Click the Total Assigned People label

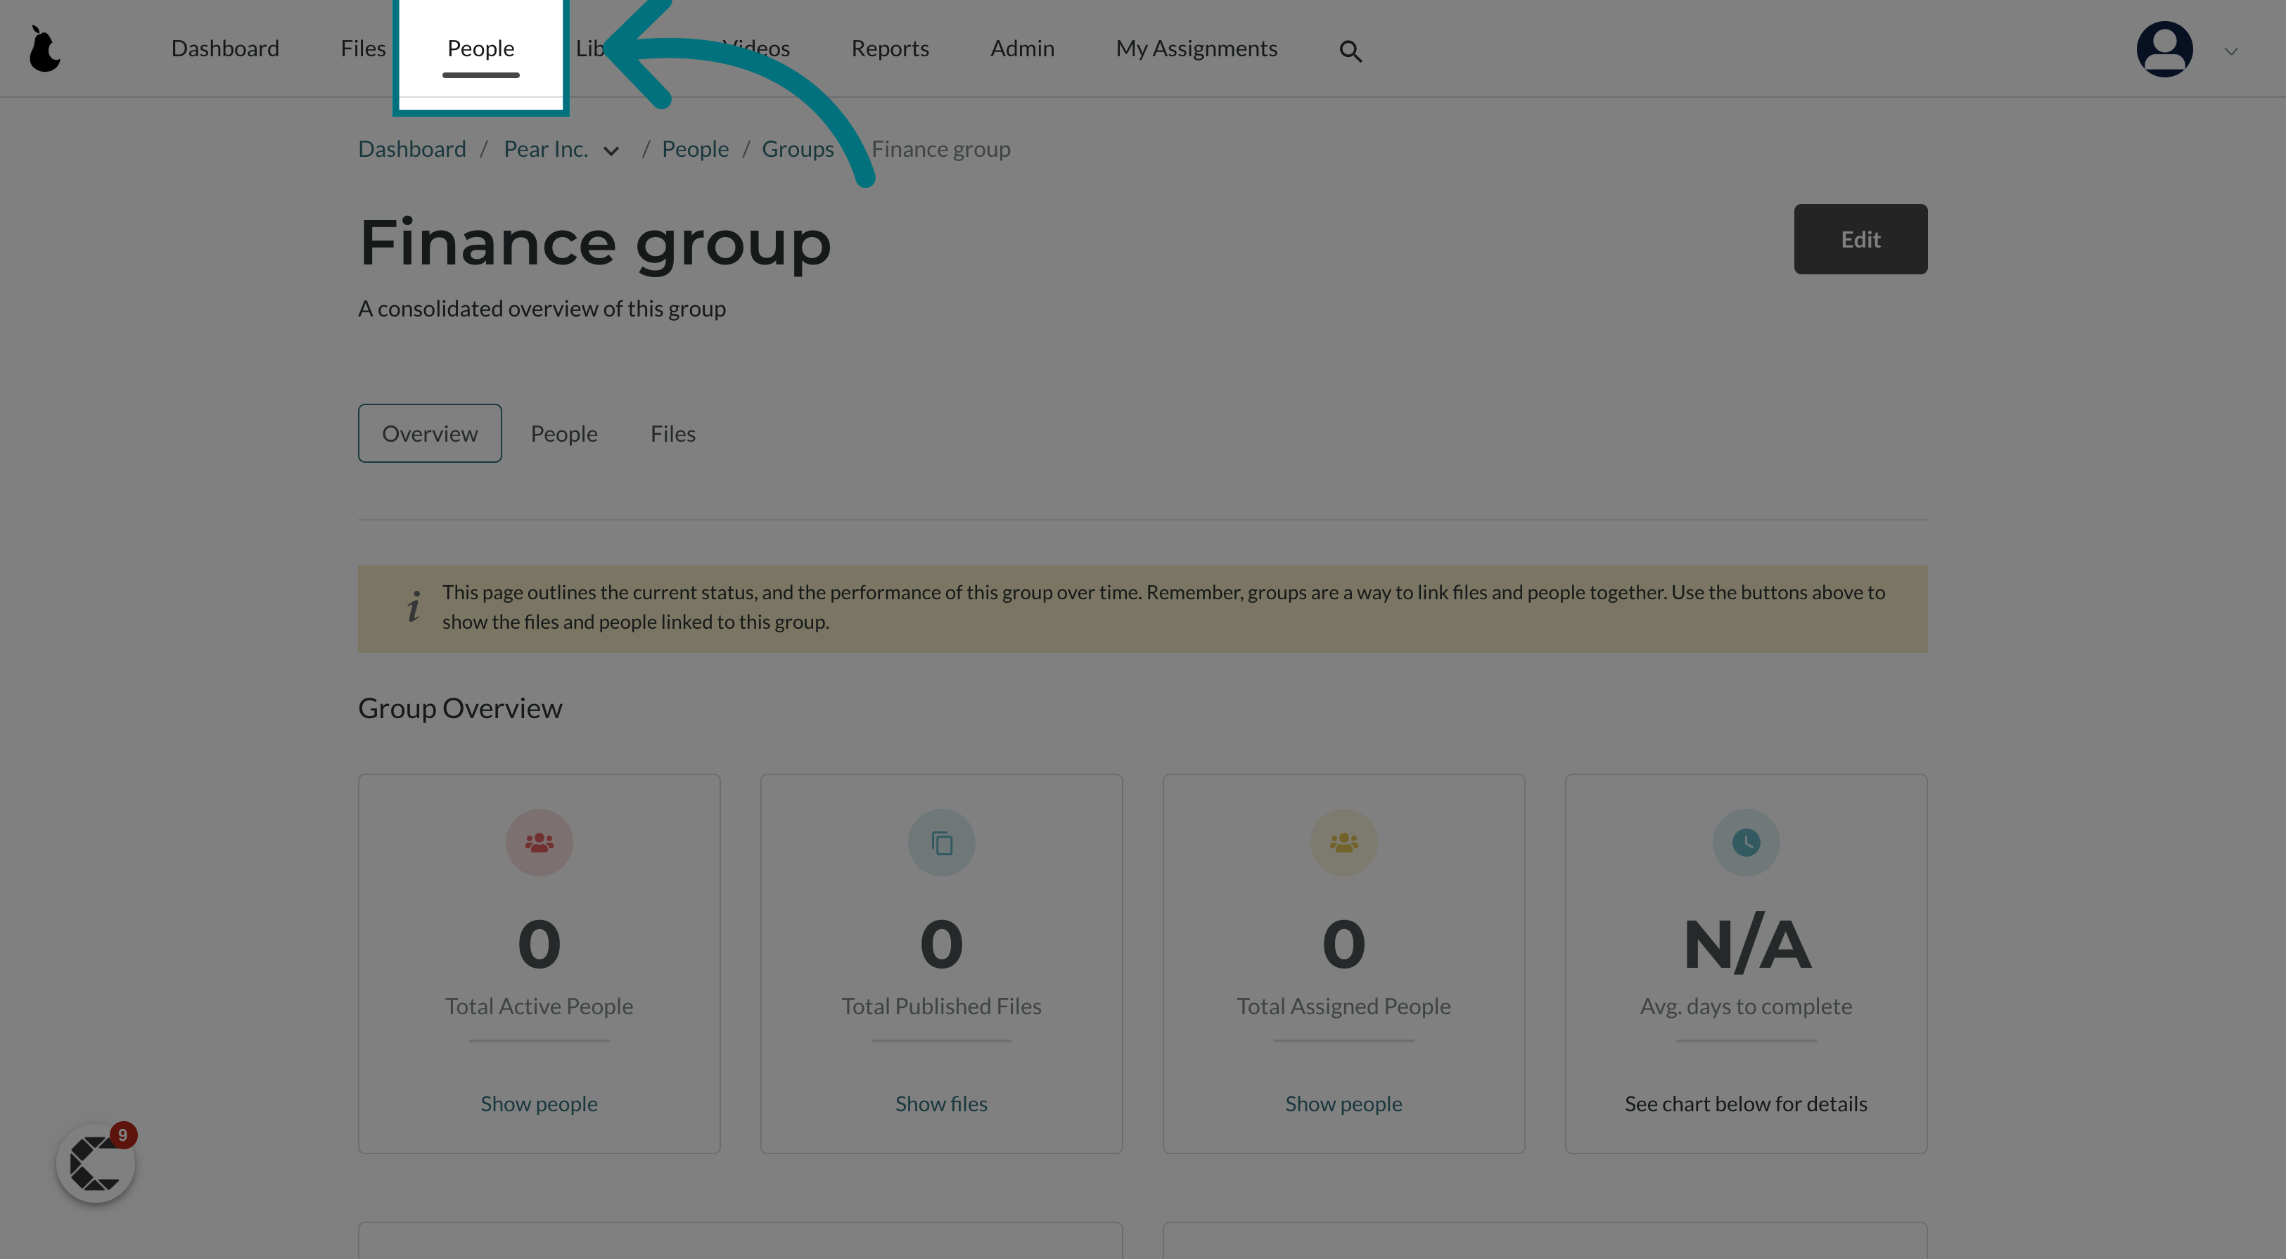click(x=1343, y=1006)
